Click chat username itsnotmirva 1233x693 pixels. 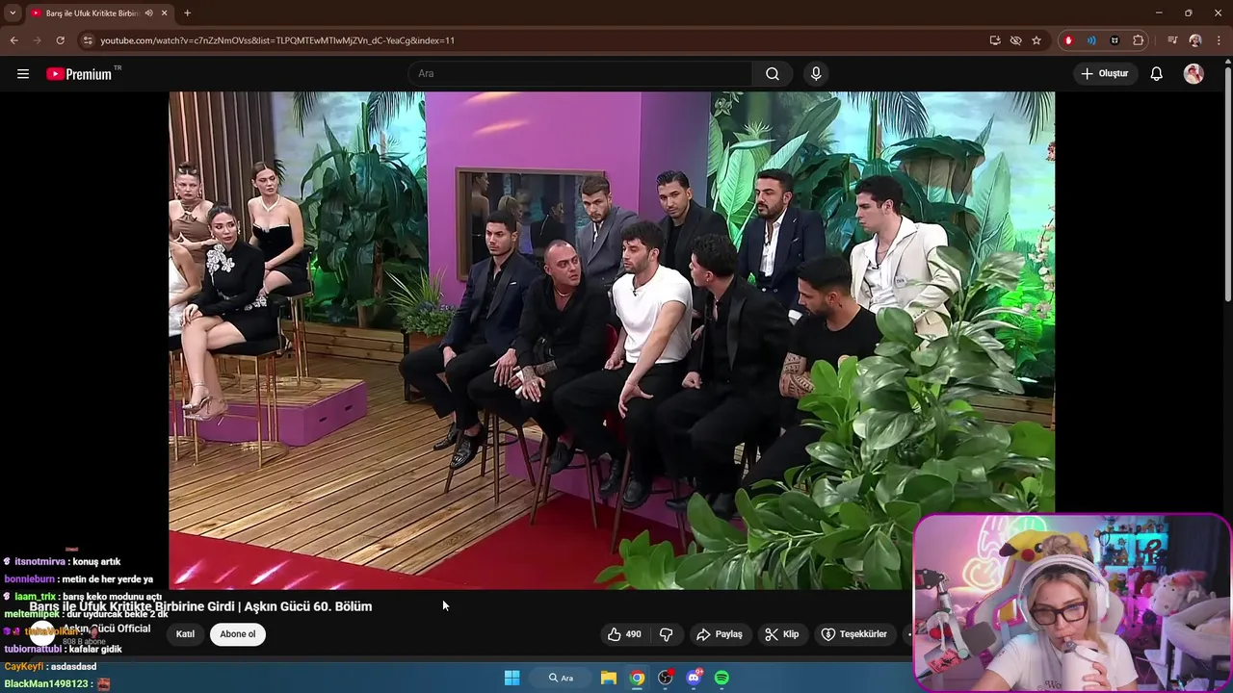[39, 561]
